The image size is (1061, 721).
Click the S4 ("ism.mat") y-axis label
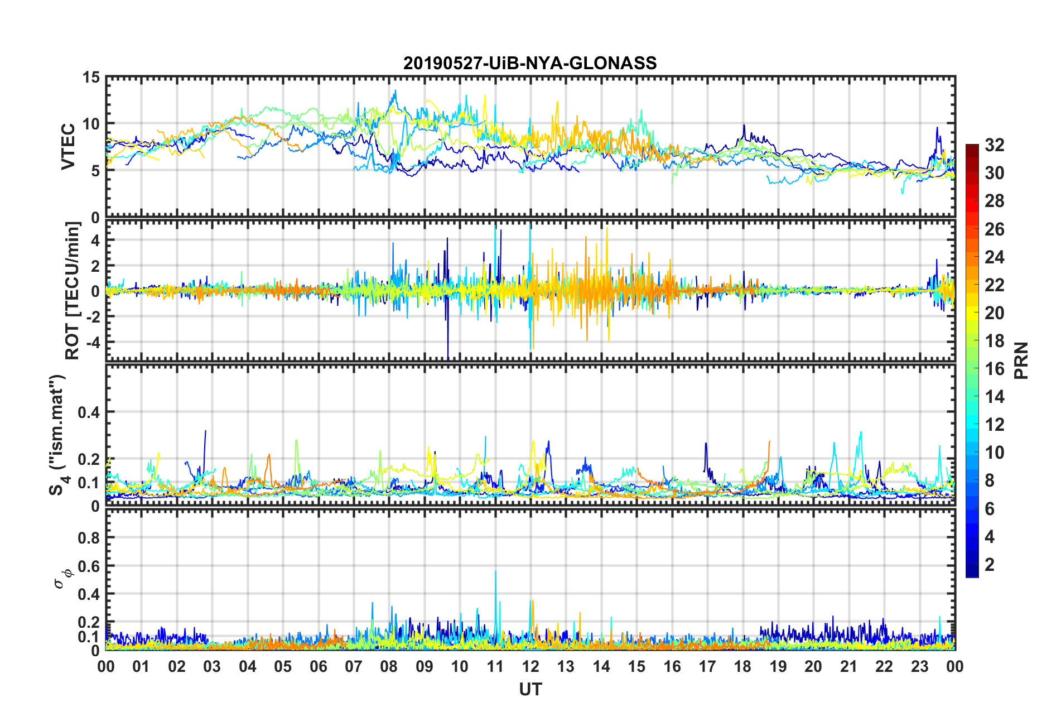pos(58,435)
